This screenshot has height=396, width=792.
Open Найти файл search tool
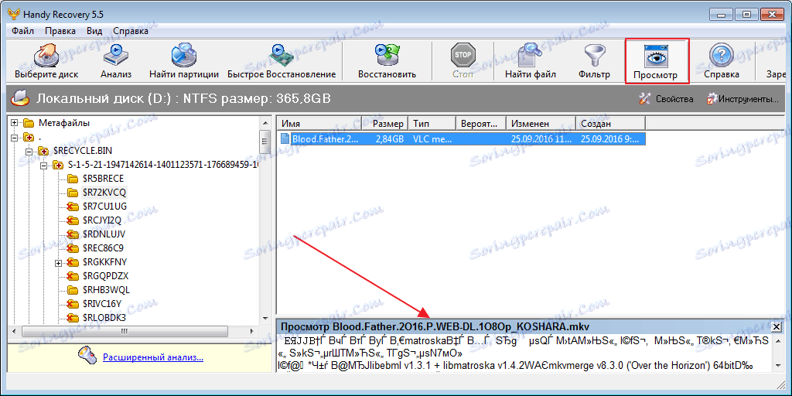click(x=531, y=62)
